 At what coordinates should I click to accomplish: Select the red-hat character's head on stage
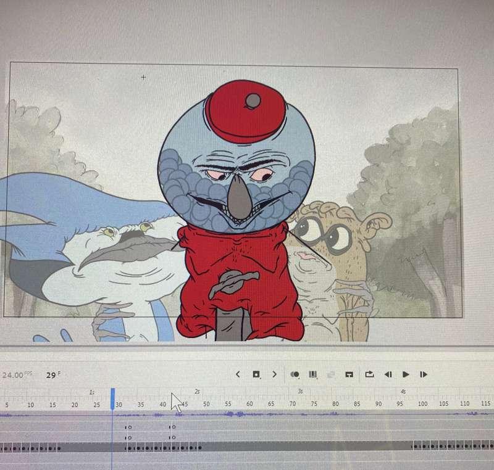click(237, 156)
